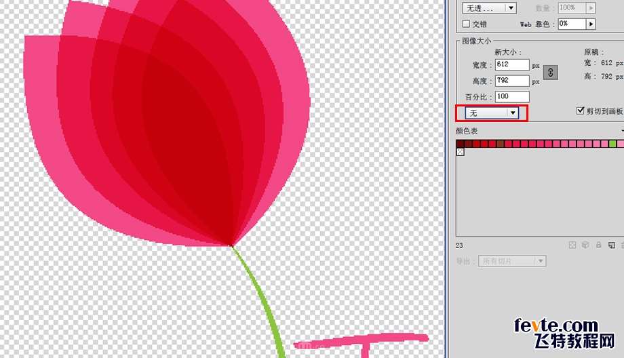
Task: Click the Web 靠色 0% value field
Action: (572, 24)
